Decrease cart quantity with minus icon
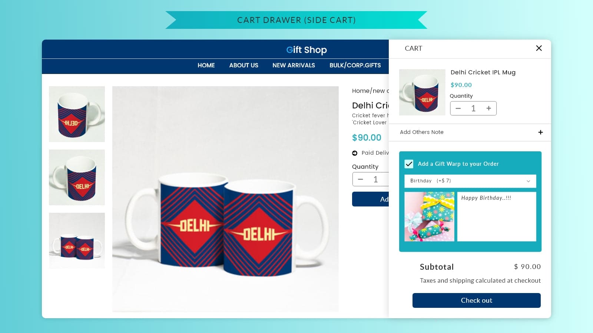Image resolution: width=593 pixels, height=333 pixels. pos(458,108)
